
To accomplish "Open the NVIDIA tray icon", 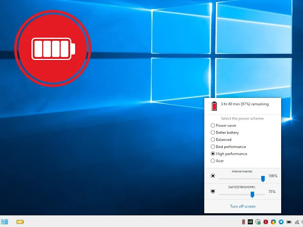I will coord(250,222).
